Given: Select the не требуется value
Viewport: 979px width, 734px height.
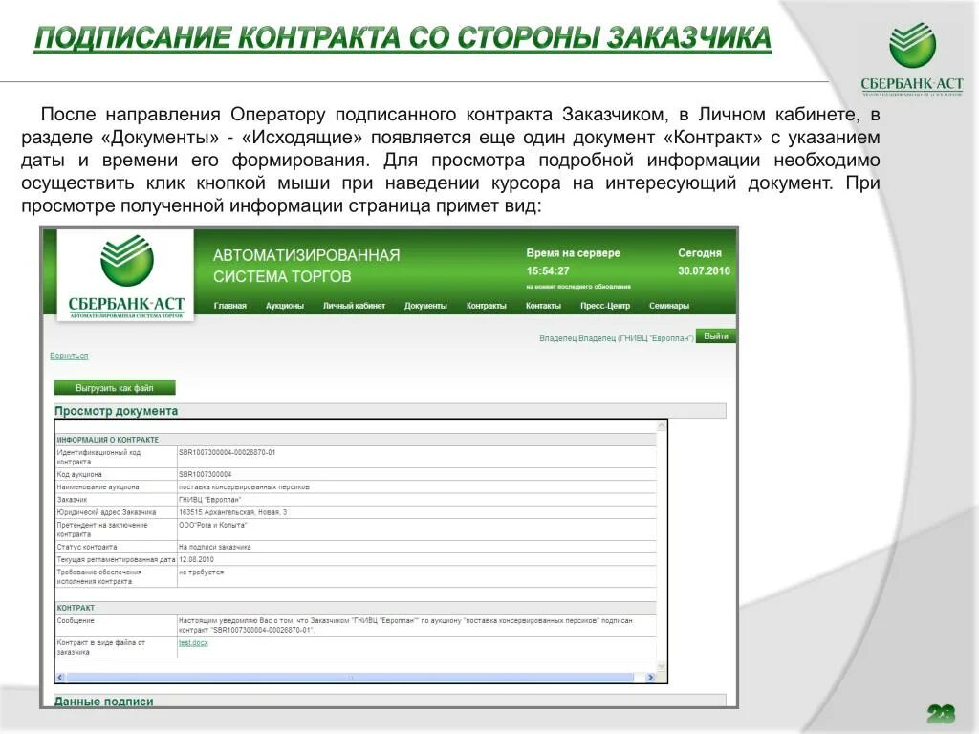Looking at the screenshot, I should [x=201, y=572].
